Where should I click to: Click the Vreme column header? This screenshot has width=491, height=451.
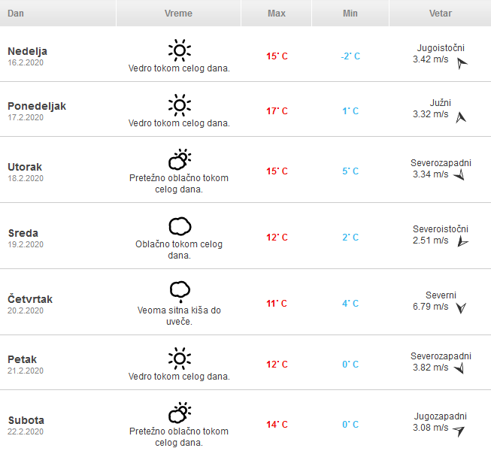[178, 14]
